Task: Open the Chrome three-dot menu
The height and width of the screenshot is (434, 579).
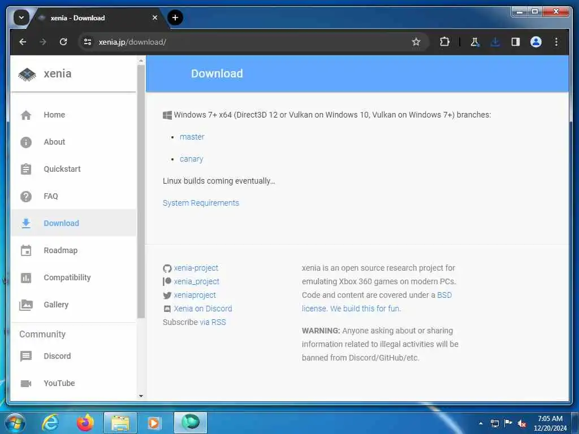Action: 556,42
